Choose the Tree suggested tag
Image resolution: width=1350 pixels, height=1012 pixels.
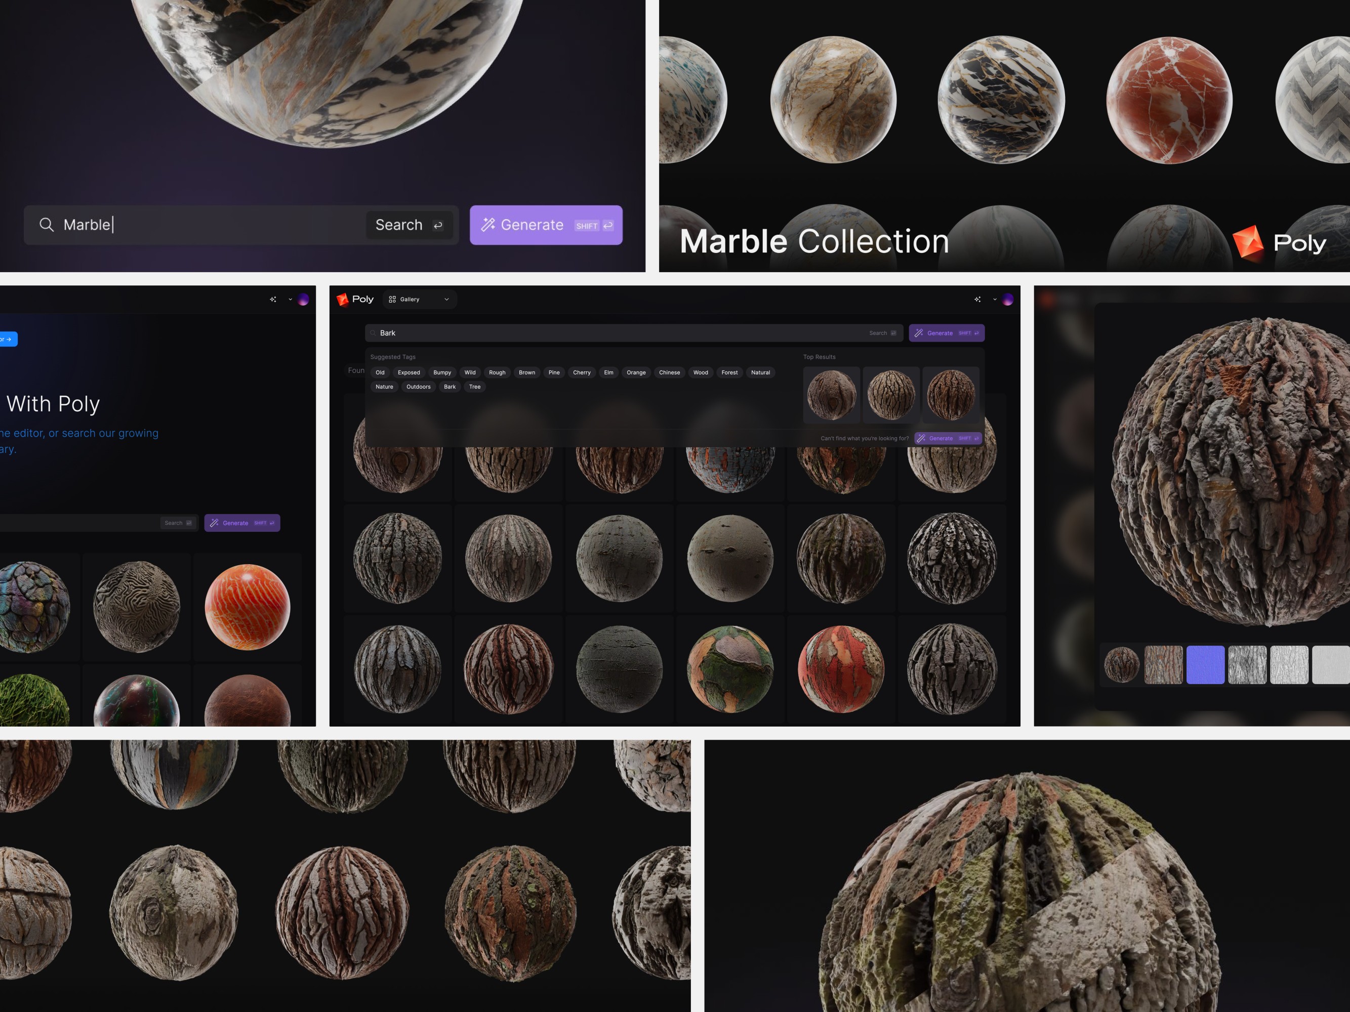474,387
